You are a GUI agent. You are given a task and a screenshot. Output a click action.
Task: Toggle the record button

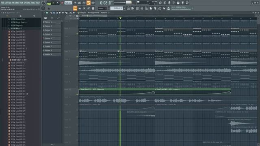tap(62, 3)
